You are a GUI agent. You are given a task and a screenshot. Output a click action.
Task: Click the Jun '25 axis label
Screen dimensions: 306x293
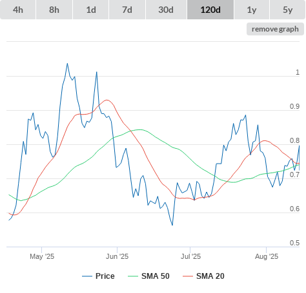(x=117, y=256)
